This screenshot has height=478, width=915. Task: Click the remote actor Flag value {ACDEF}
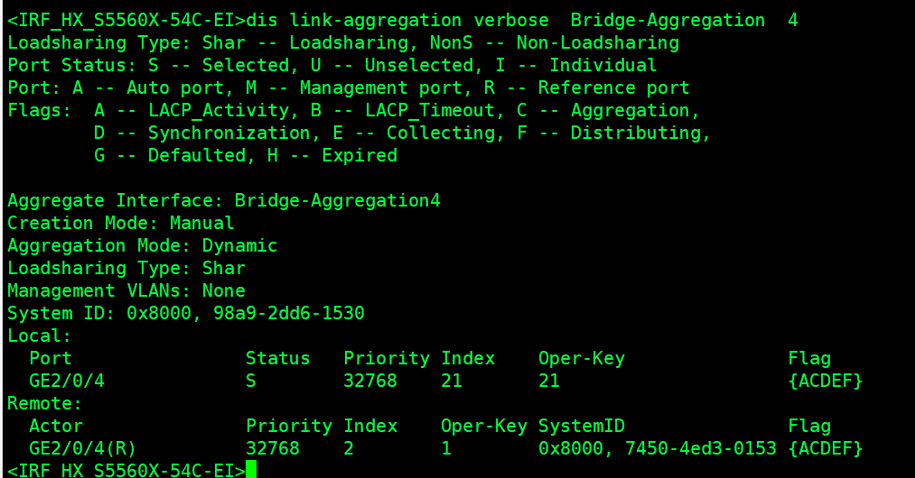coord(826,448)
